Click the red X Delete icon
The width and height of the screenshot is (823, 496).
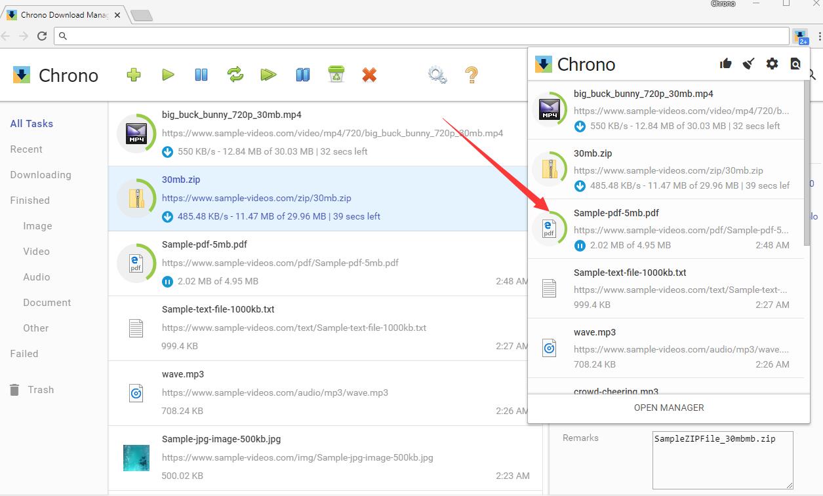point(369,75)
